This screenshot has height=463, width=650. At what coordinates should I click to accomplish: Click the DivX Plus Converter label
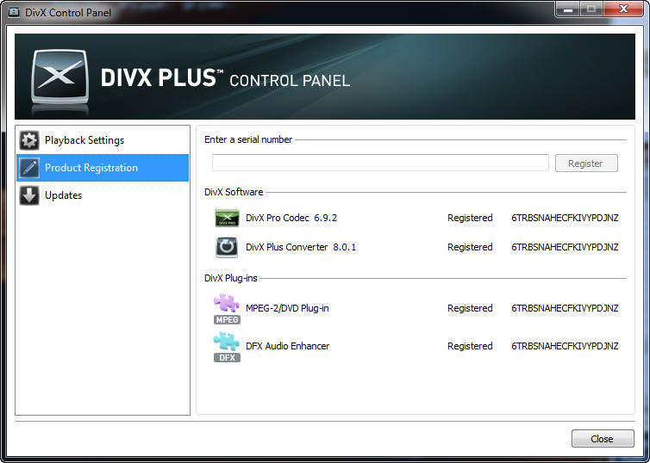click(x=286, y=247)
